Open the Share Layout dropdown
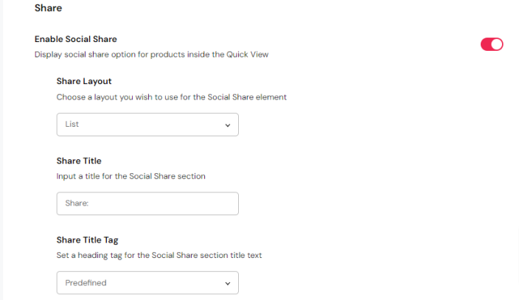The width and height of the screenshot is (519, 300). (x=147, y=125)
